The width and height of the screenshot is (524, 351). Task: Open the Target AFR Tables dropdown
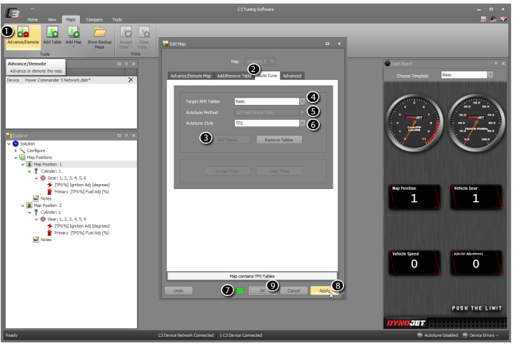[x=303, y=101]
